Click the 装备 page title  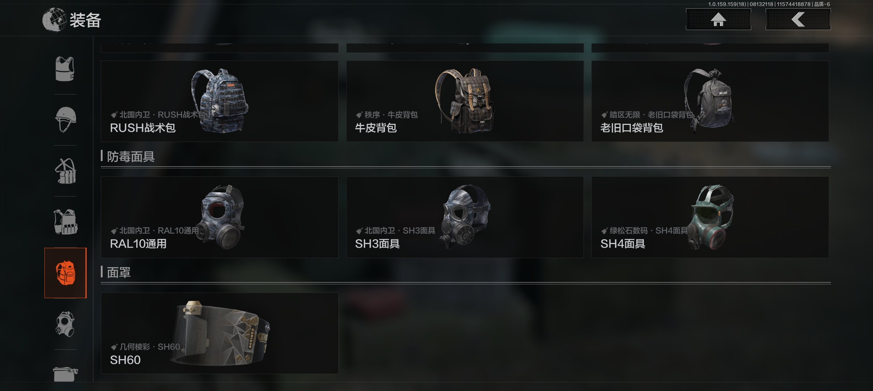pos(85,20)
